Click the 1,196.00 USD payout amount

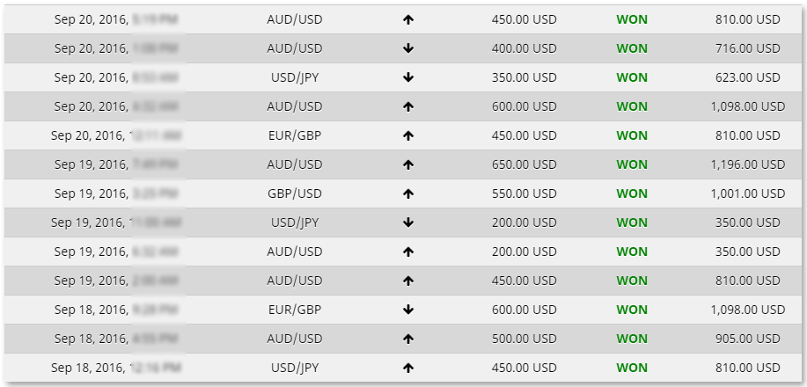[x=748, y=164]
